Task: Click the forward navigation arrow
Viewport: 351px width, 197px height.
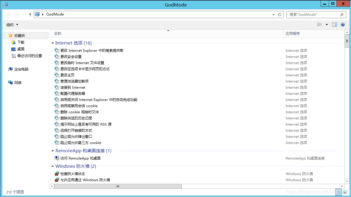Action: pos(17,15)
